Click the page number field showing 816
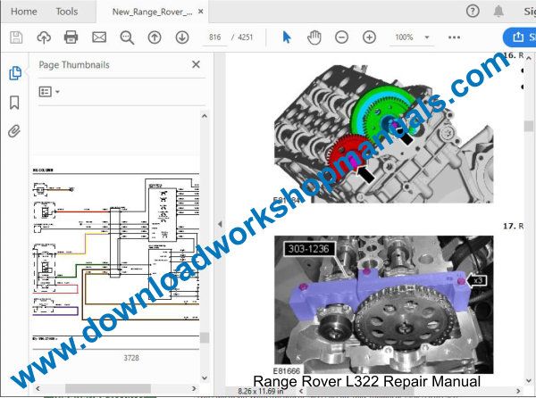536x398 pixels. (x=215, y=37)
